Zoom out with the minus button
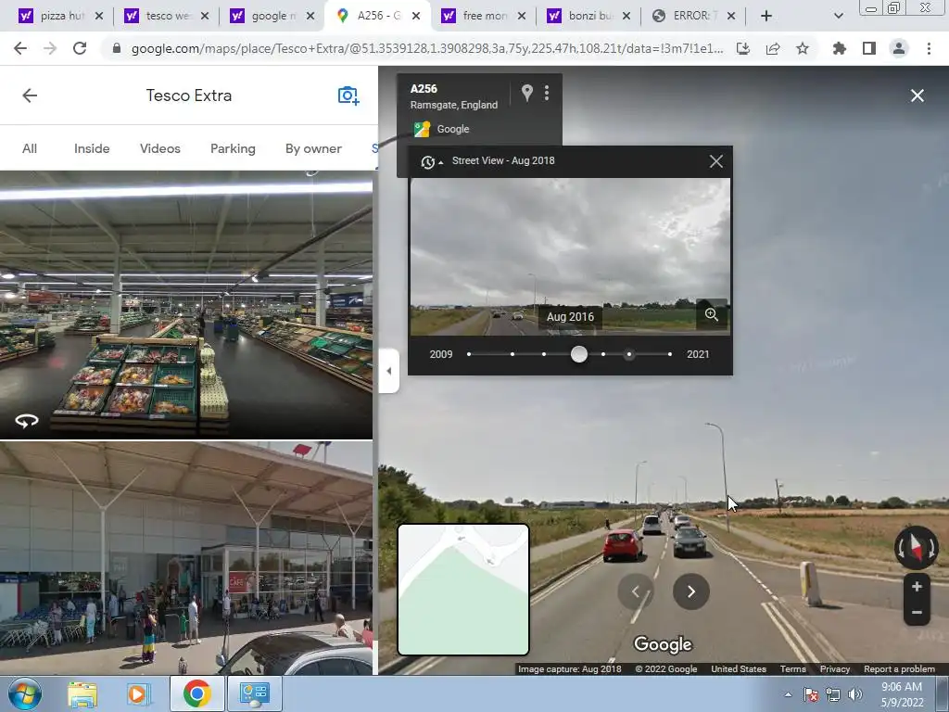 917,612
